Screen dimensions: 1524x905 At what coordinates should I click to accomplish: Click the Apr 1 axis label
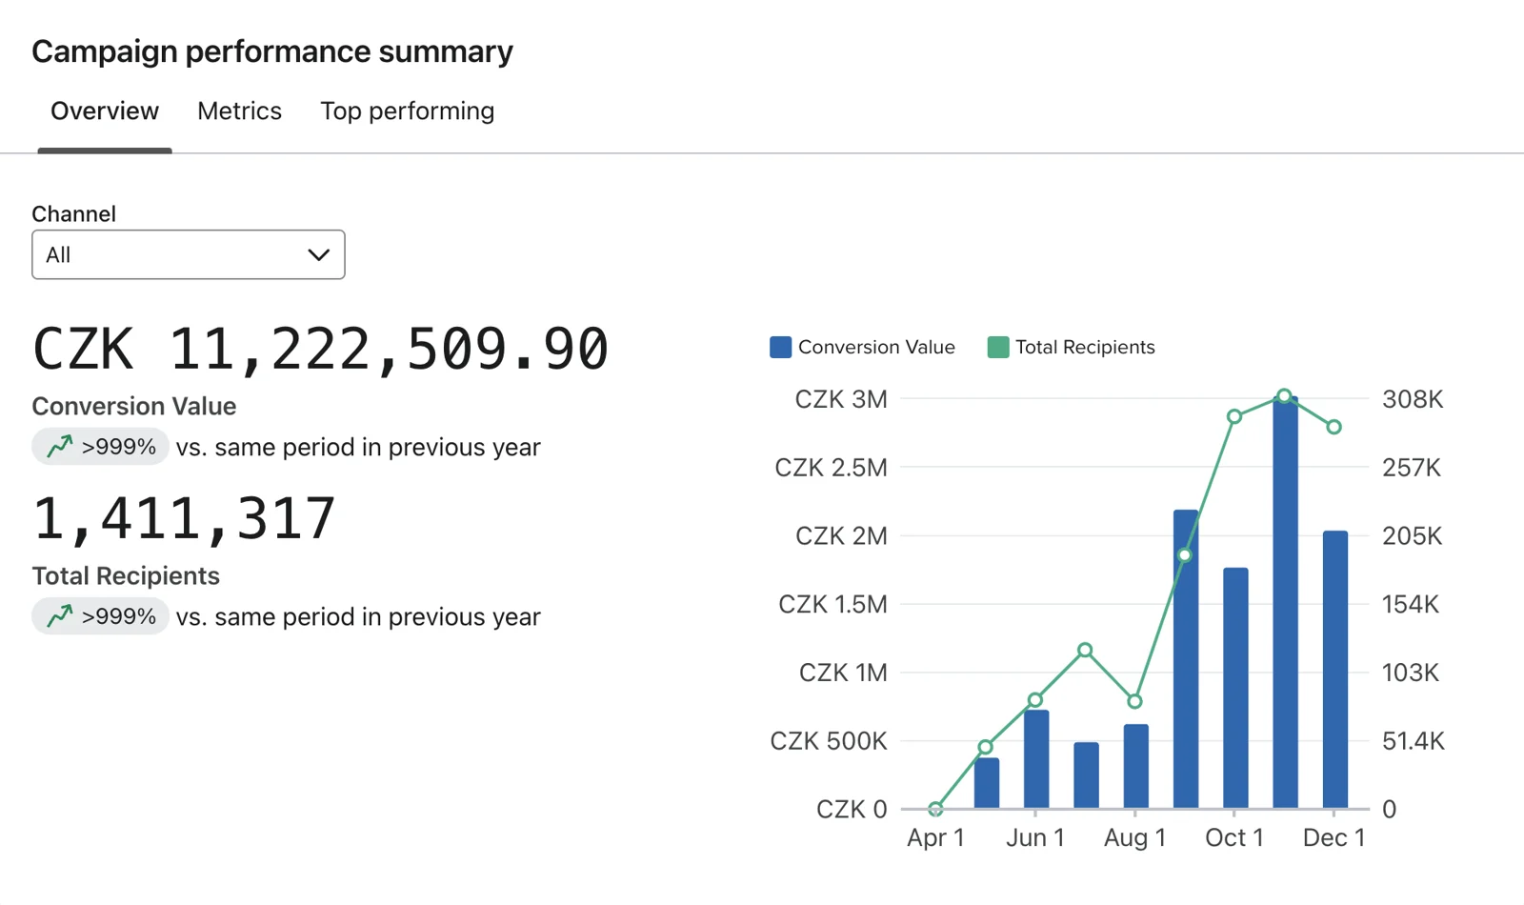click(935, 837)
